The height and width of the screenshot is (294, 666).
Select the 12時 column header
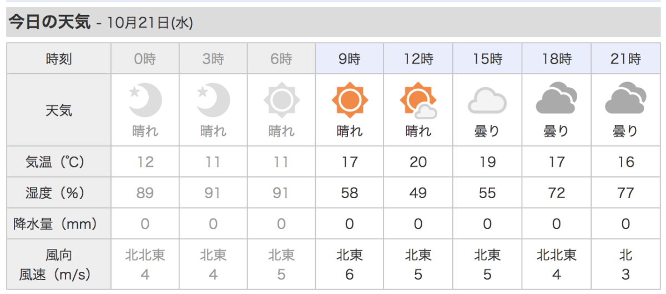point(418,58)
